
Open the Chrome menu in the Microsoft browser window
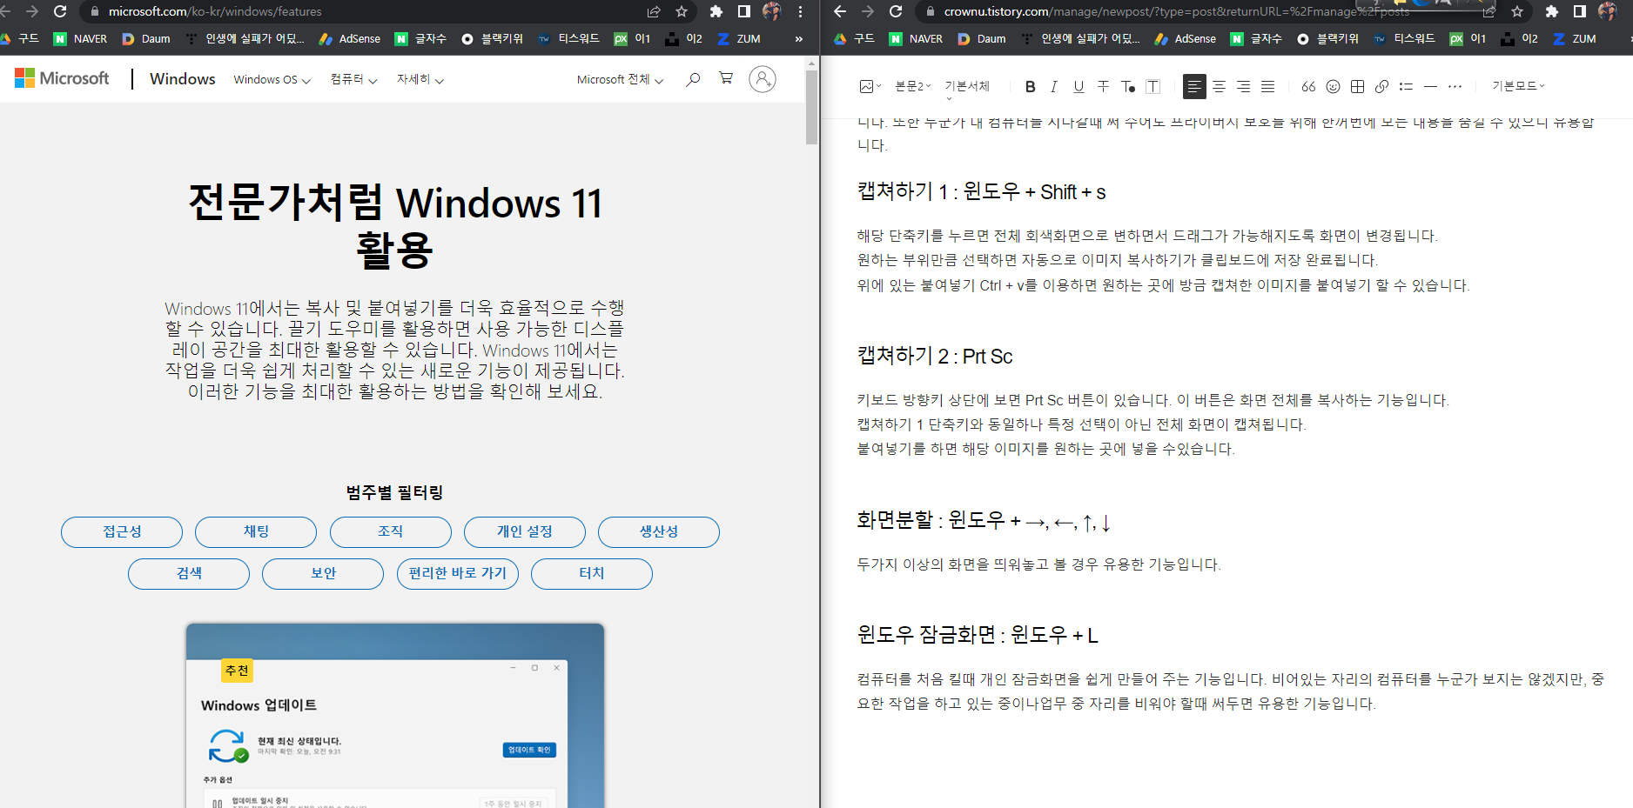tap(800, 11)
